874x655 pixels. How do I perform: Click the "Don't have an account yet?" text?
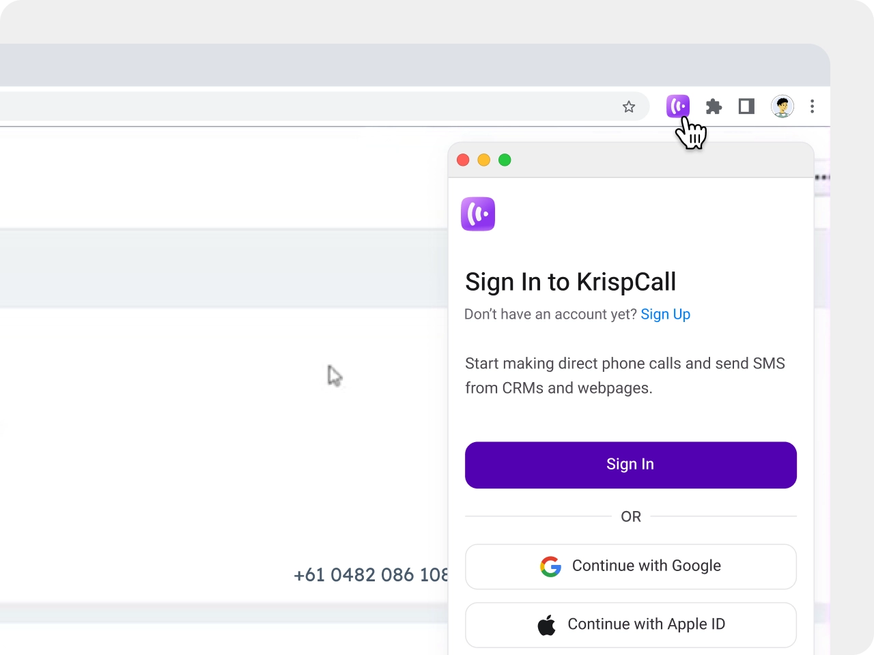click(x=550, y=315)
